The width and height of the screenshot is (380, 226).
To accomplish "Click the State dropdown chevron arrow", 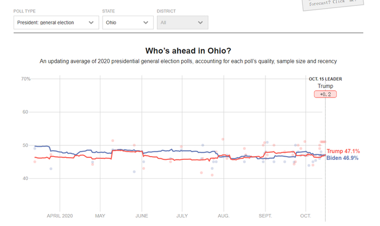I will [x=145, y=23].
